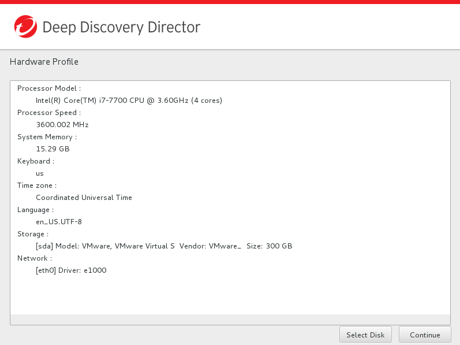Viewport: 460px width, 345px height.
Task: Click the Storage label
Action: click(x=33, y=234)
